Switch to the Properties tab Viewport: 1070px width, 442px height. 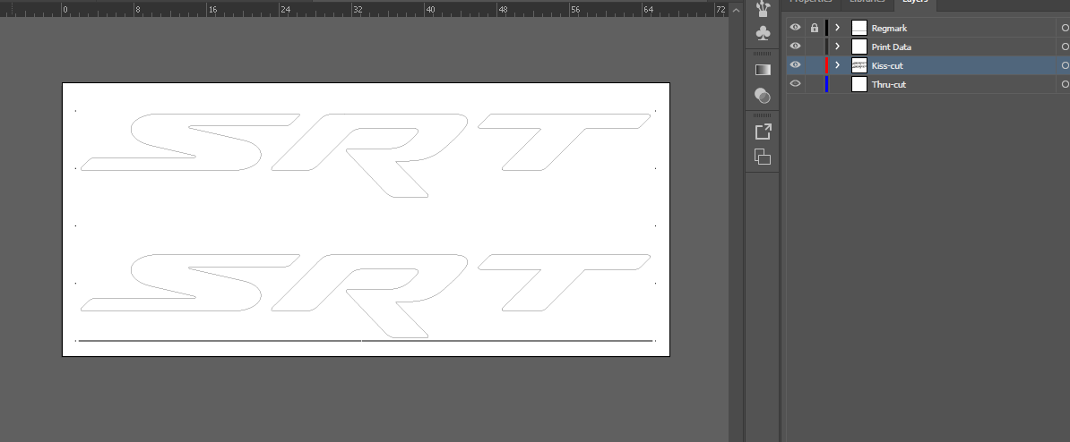tap(811, 2)
